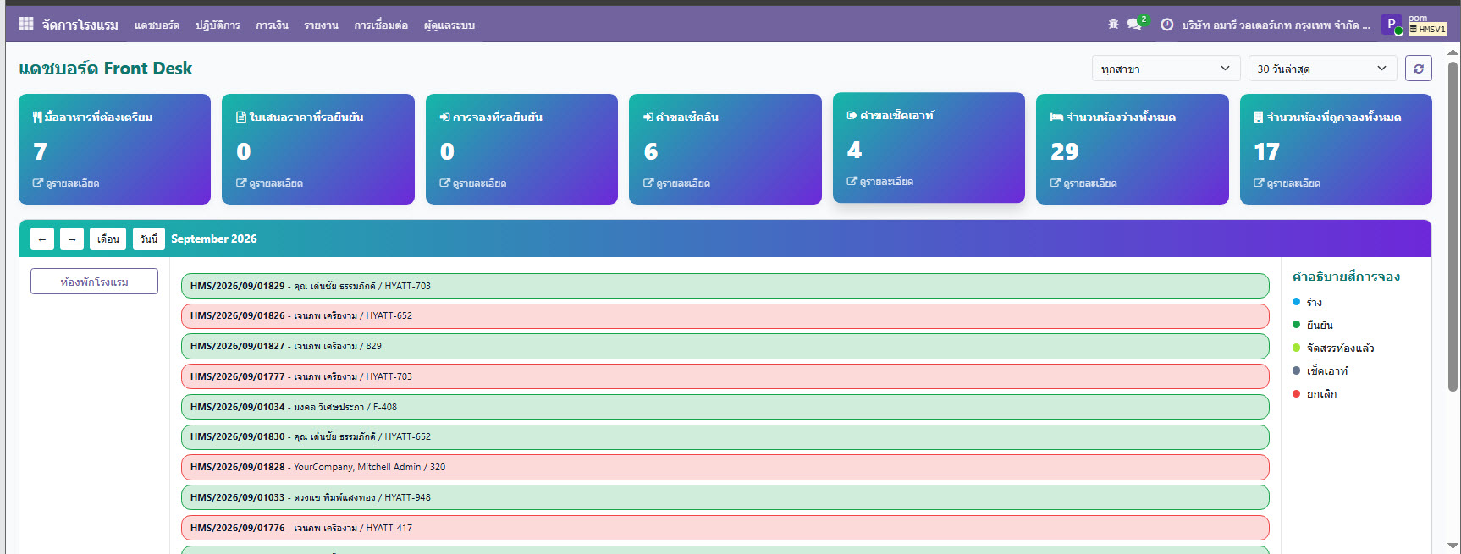
Task: Open booking HMS/2026/09/01776
Action: tap(725, 528)
